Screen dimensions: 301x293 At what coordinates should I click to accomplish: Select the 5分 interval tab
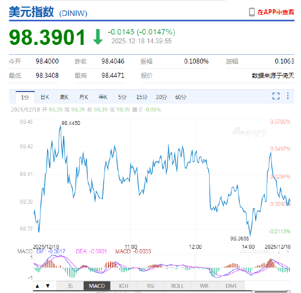click(122, 97)
